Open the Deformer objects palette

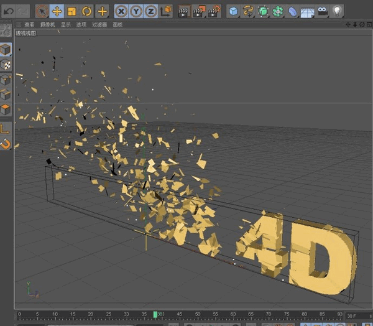pos(293,11)
